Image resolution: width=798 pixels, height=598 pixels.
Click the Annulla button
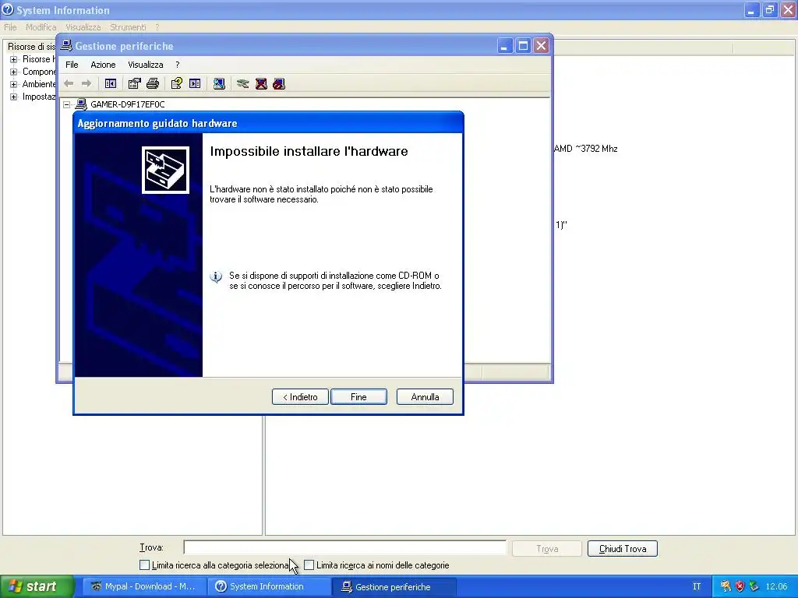425,396
